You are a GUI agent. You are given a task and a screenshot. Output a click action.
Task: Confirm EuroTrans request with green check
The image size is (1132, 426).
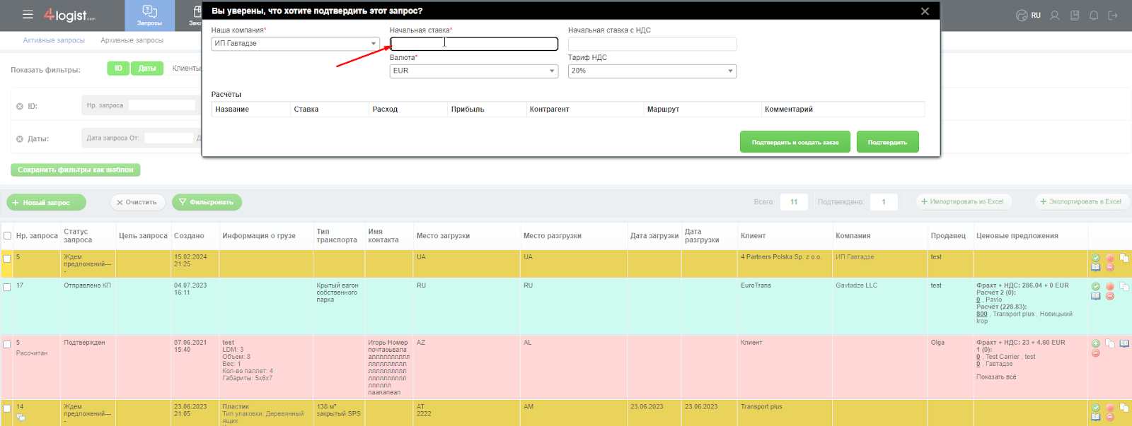[1095, 286]
